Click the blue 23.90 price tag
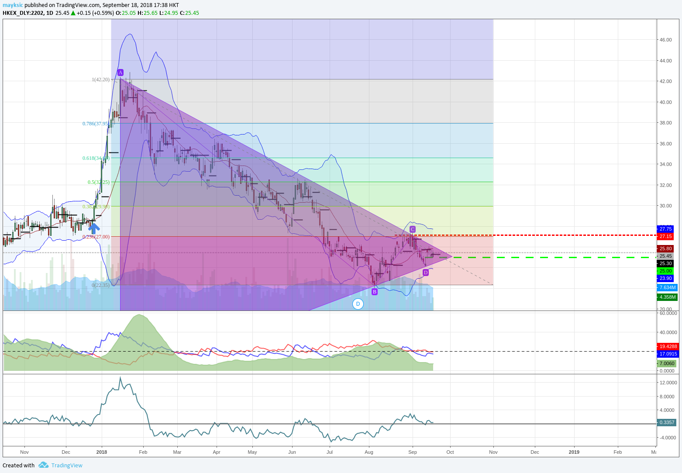The image size is (682, 473). pyautogui.click(x=665, y=278)
